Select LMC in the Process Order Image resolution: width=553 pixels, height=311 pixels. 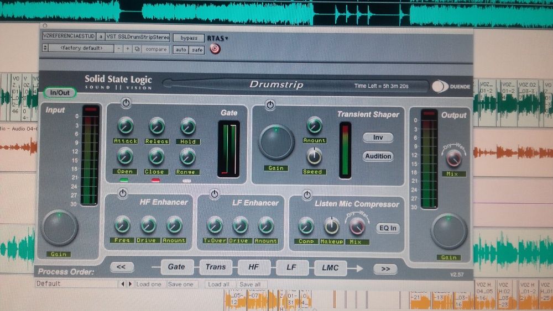pos(330,268)
